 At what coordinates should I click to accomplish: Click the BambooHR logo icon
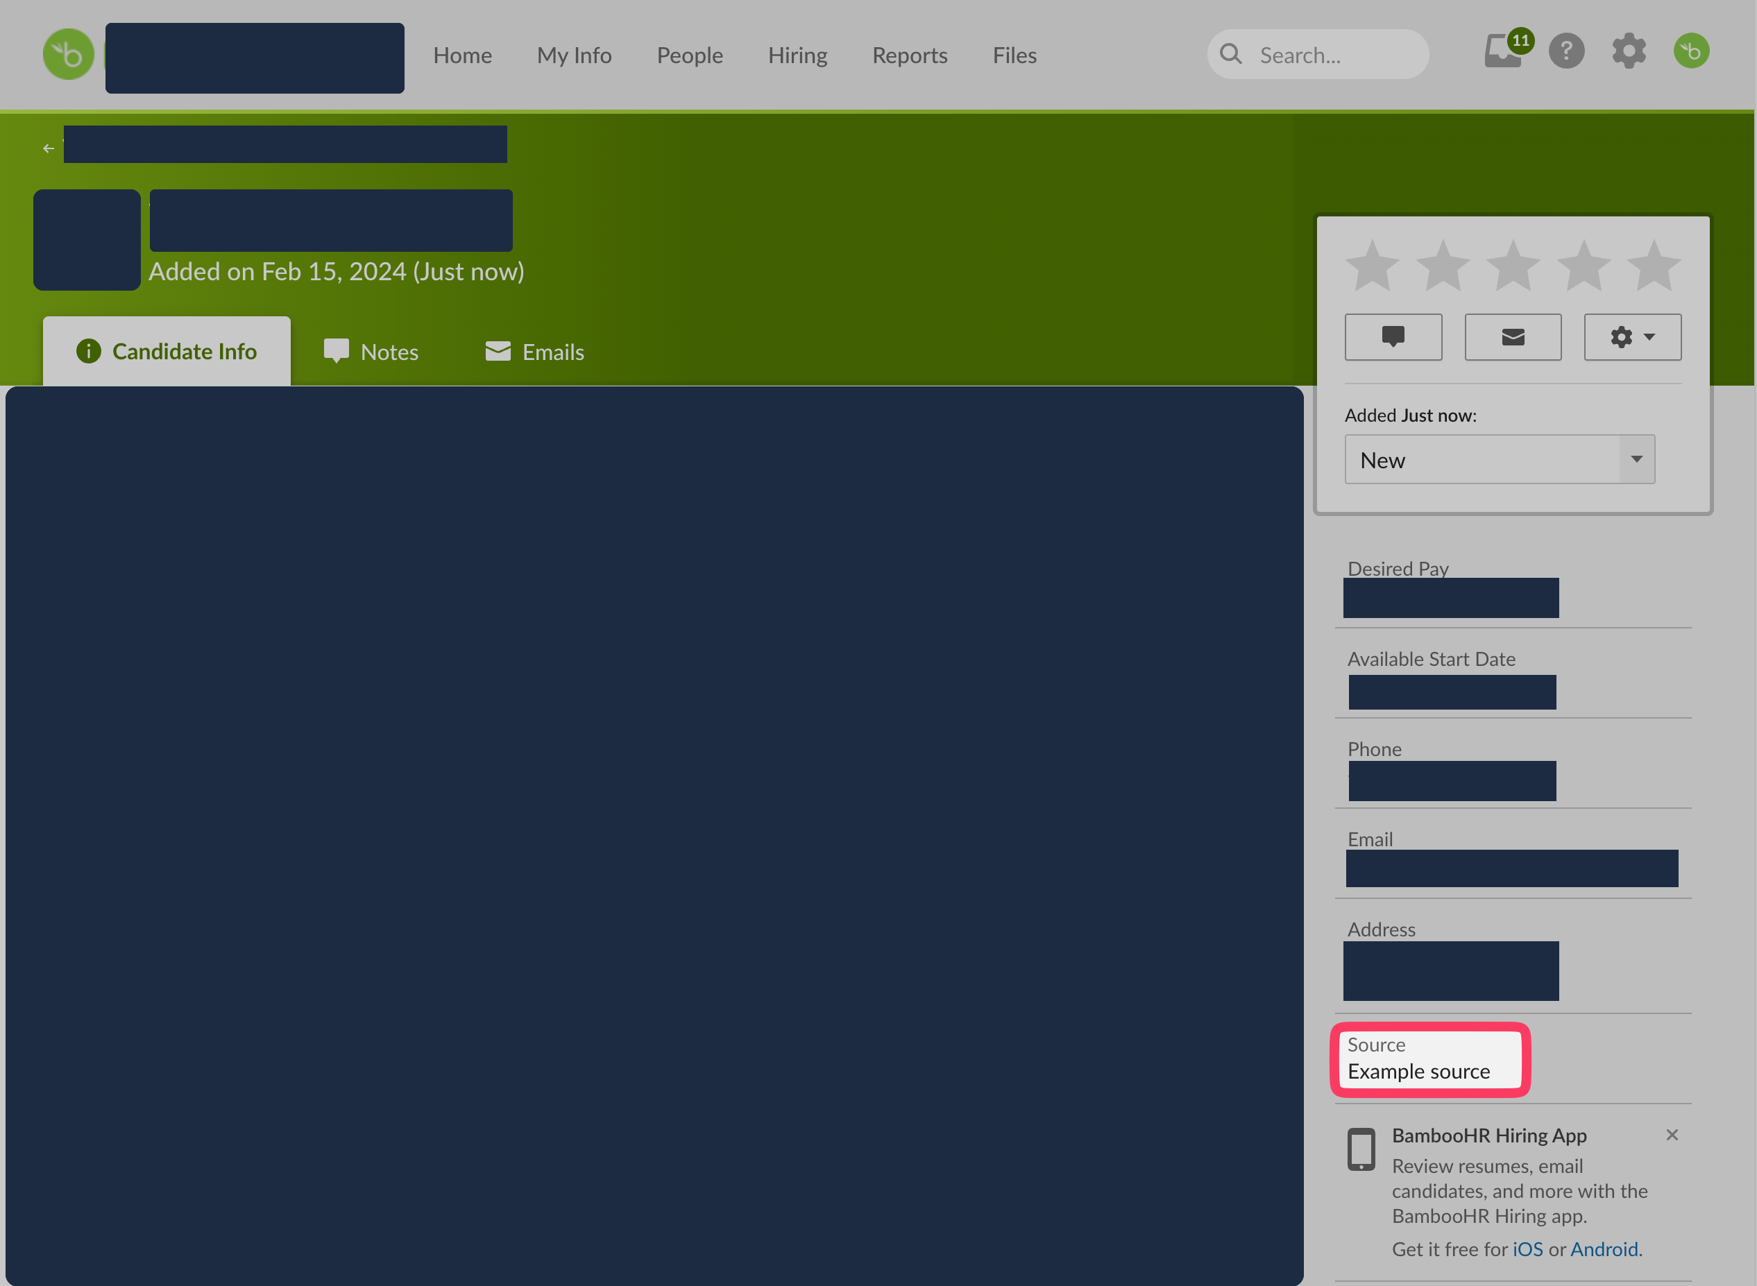tap(69, 55)
